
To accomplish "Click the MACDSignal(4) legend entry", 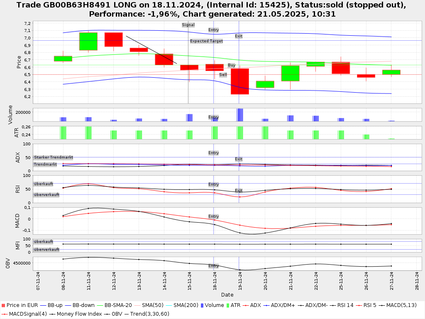I will pos(25,314).
